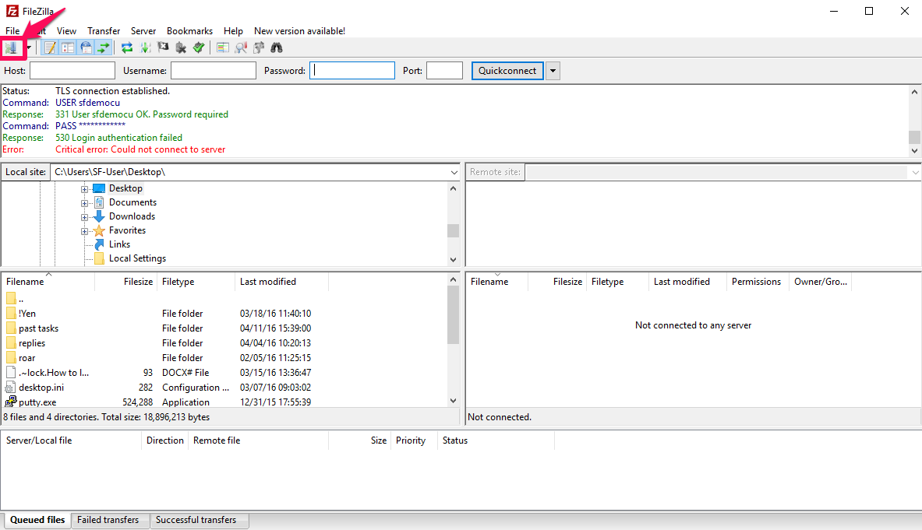Click the message log scroll-down arrow
Viewport: 922px width, 530px height.
(914, 151)
